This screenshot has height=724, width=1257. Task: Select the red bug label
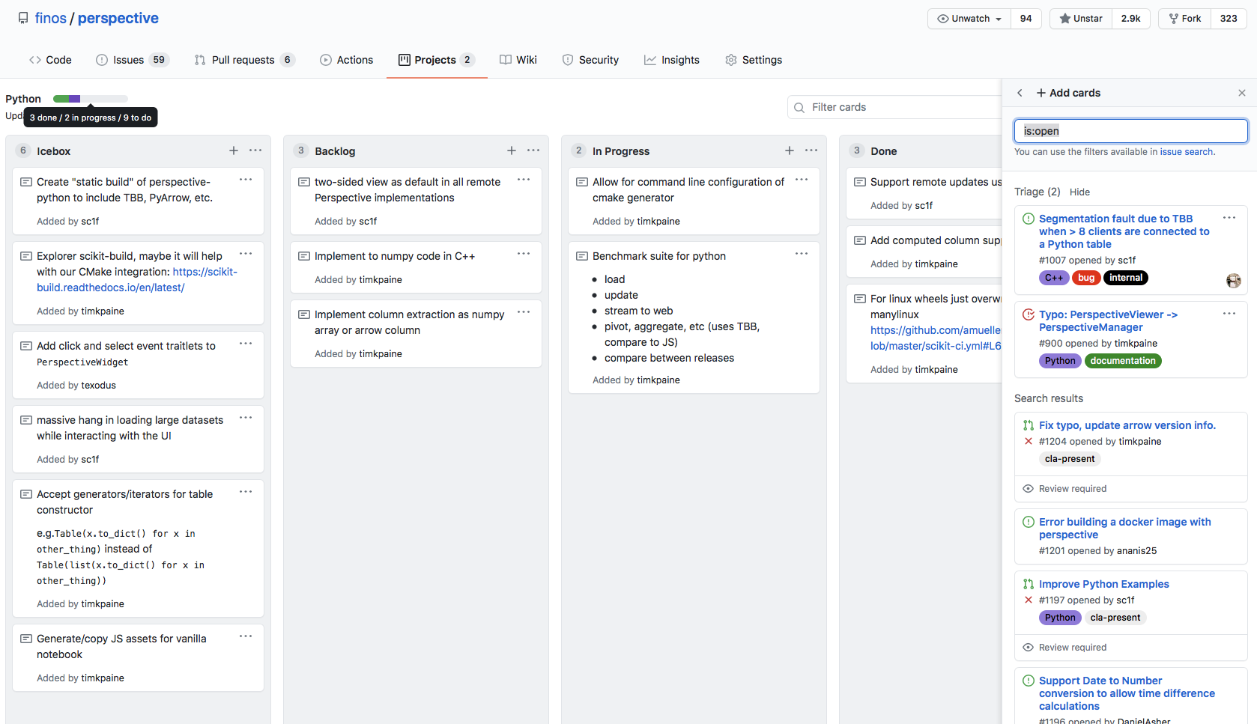click(x=1086, y=278)
